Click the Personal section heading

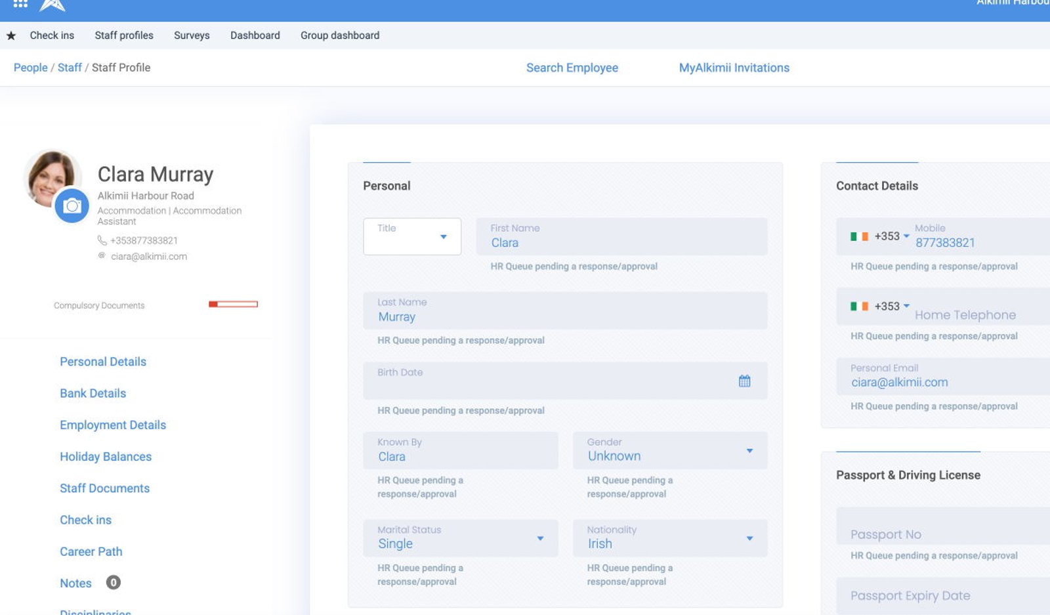coord(387,186)
